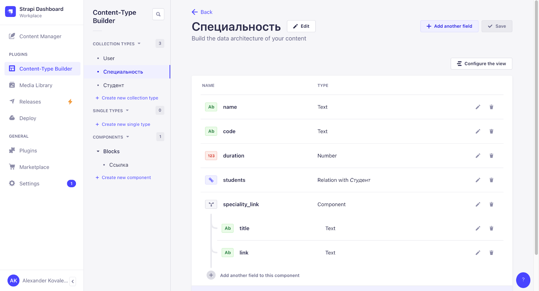
Task: Open the help question mark button
Action: pos(523,280)
